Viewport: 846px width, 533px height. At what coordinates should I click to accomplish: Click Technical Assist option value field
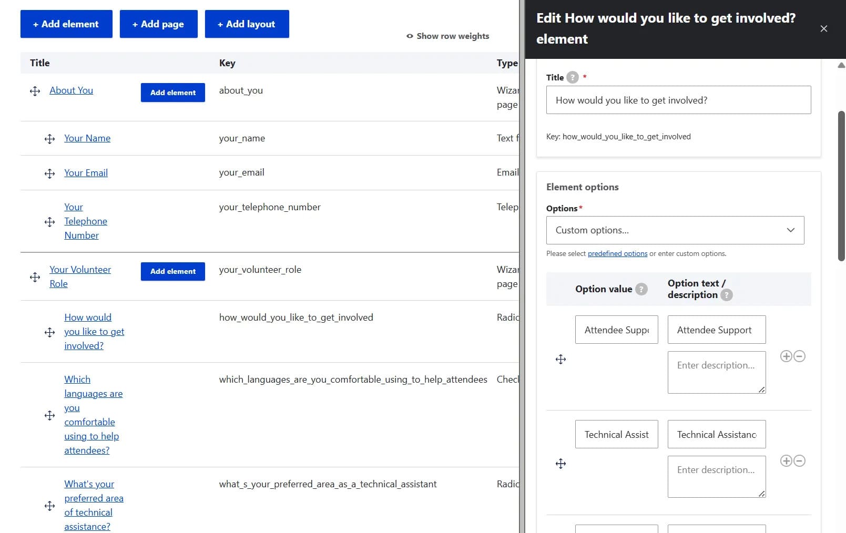616,434
